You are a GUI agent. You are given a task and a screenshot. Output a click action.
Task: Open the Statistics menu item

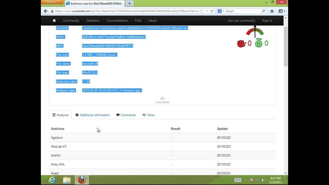93,21
